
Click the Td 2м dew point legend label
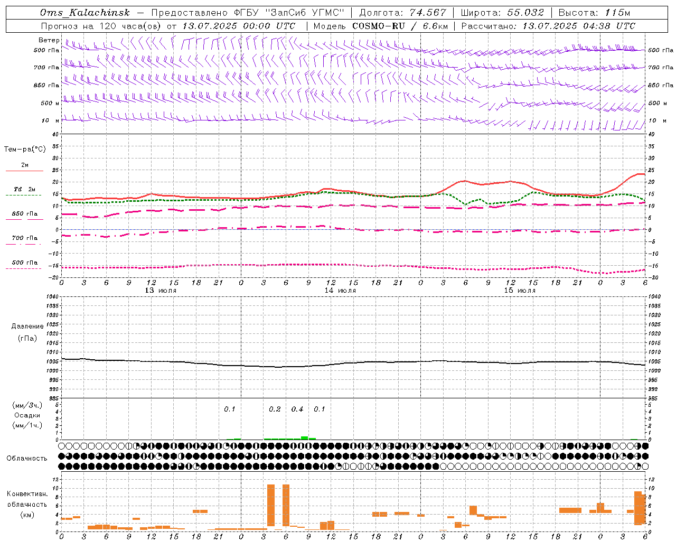tap(25, 189)
